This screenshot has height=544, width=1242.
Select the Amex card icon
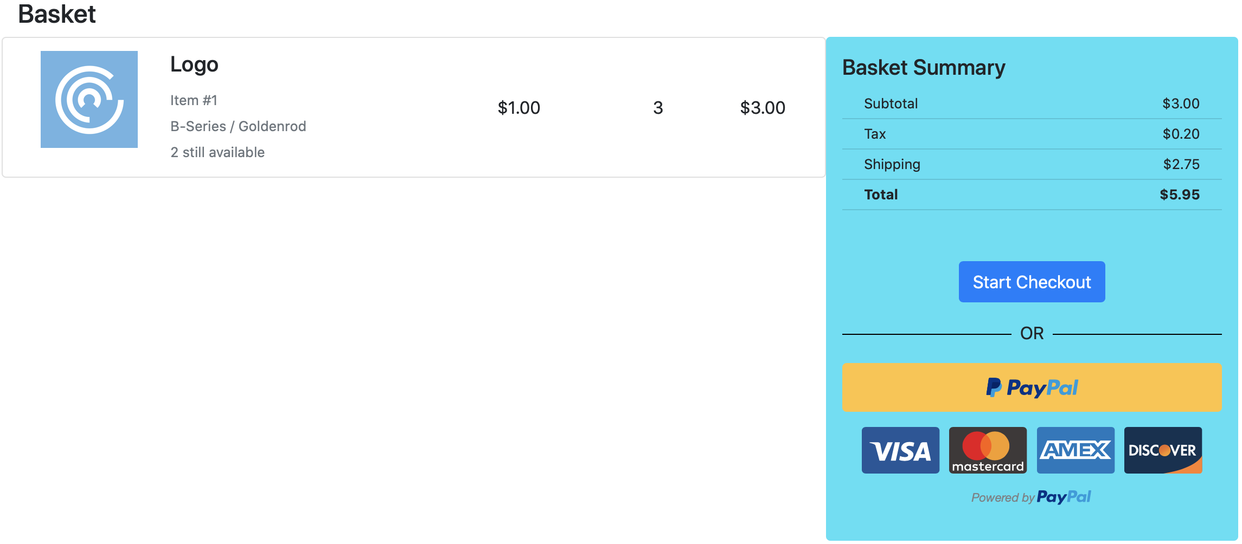(x=1075, y=450)
